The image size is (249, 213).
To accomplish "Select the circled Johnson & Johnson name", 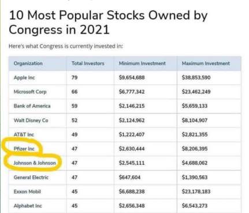I will [x=35, y=163].
